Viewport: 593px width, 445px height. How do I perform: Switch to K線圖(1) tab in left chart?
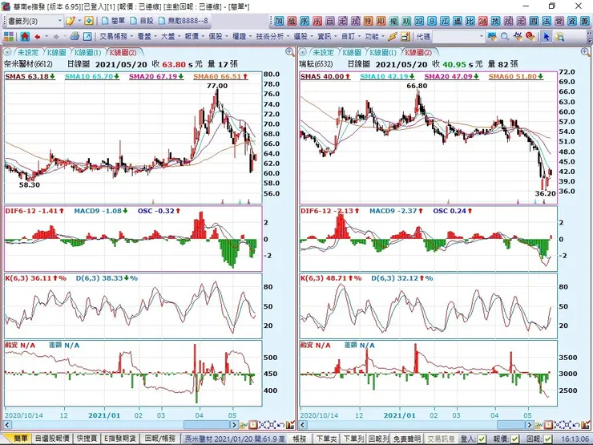[87, 53]
